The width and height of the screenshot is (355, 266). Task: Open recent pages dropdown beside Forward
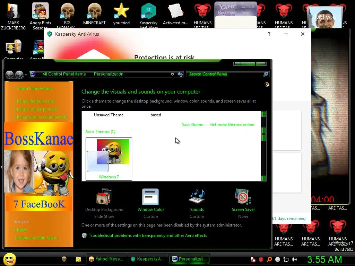[26, 74]
